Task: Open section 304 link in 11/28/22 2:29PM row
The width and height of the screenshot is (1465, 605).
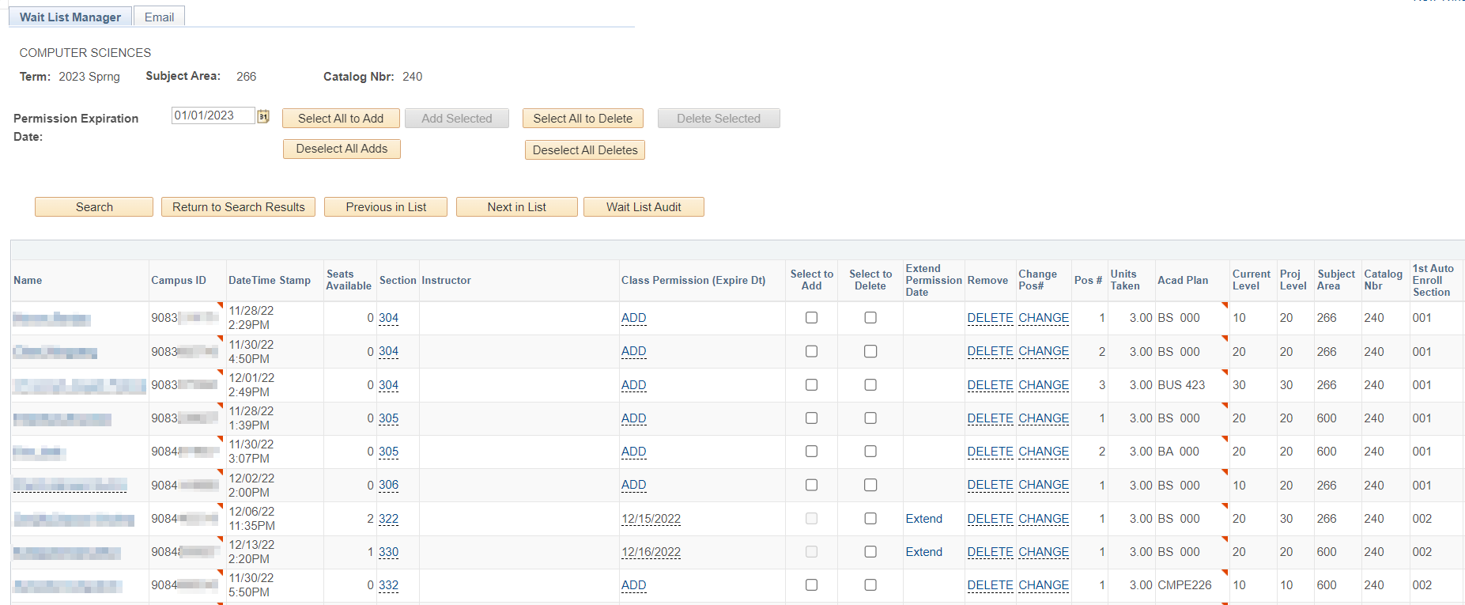Action: 388,318
